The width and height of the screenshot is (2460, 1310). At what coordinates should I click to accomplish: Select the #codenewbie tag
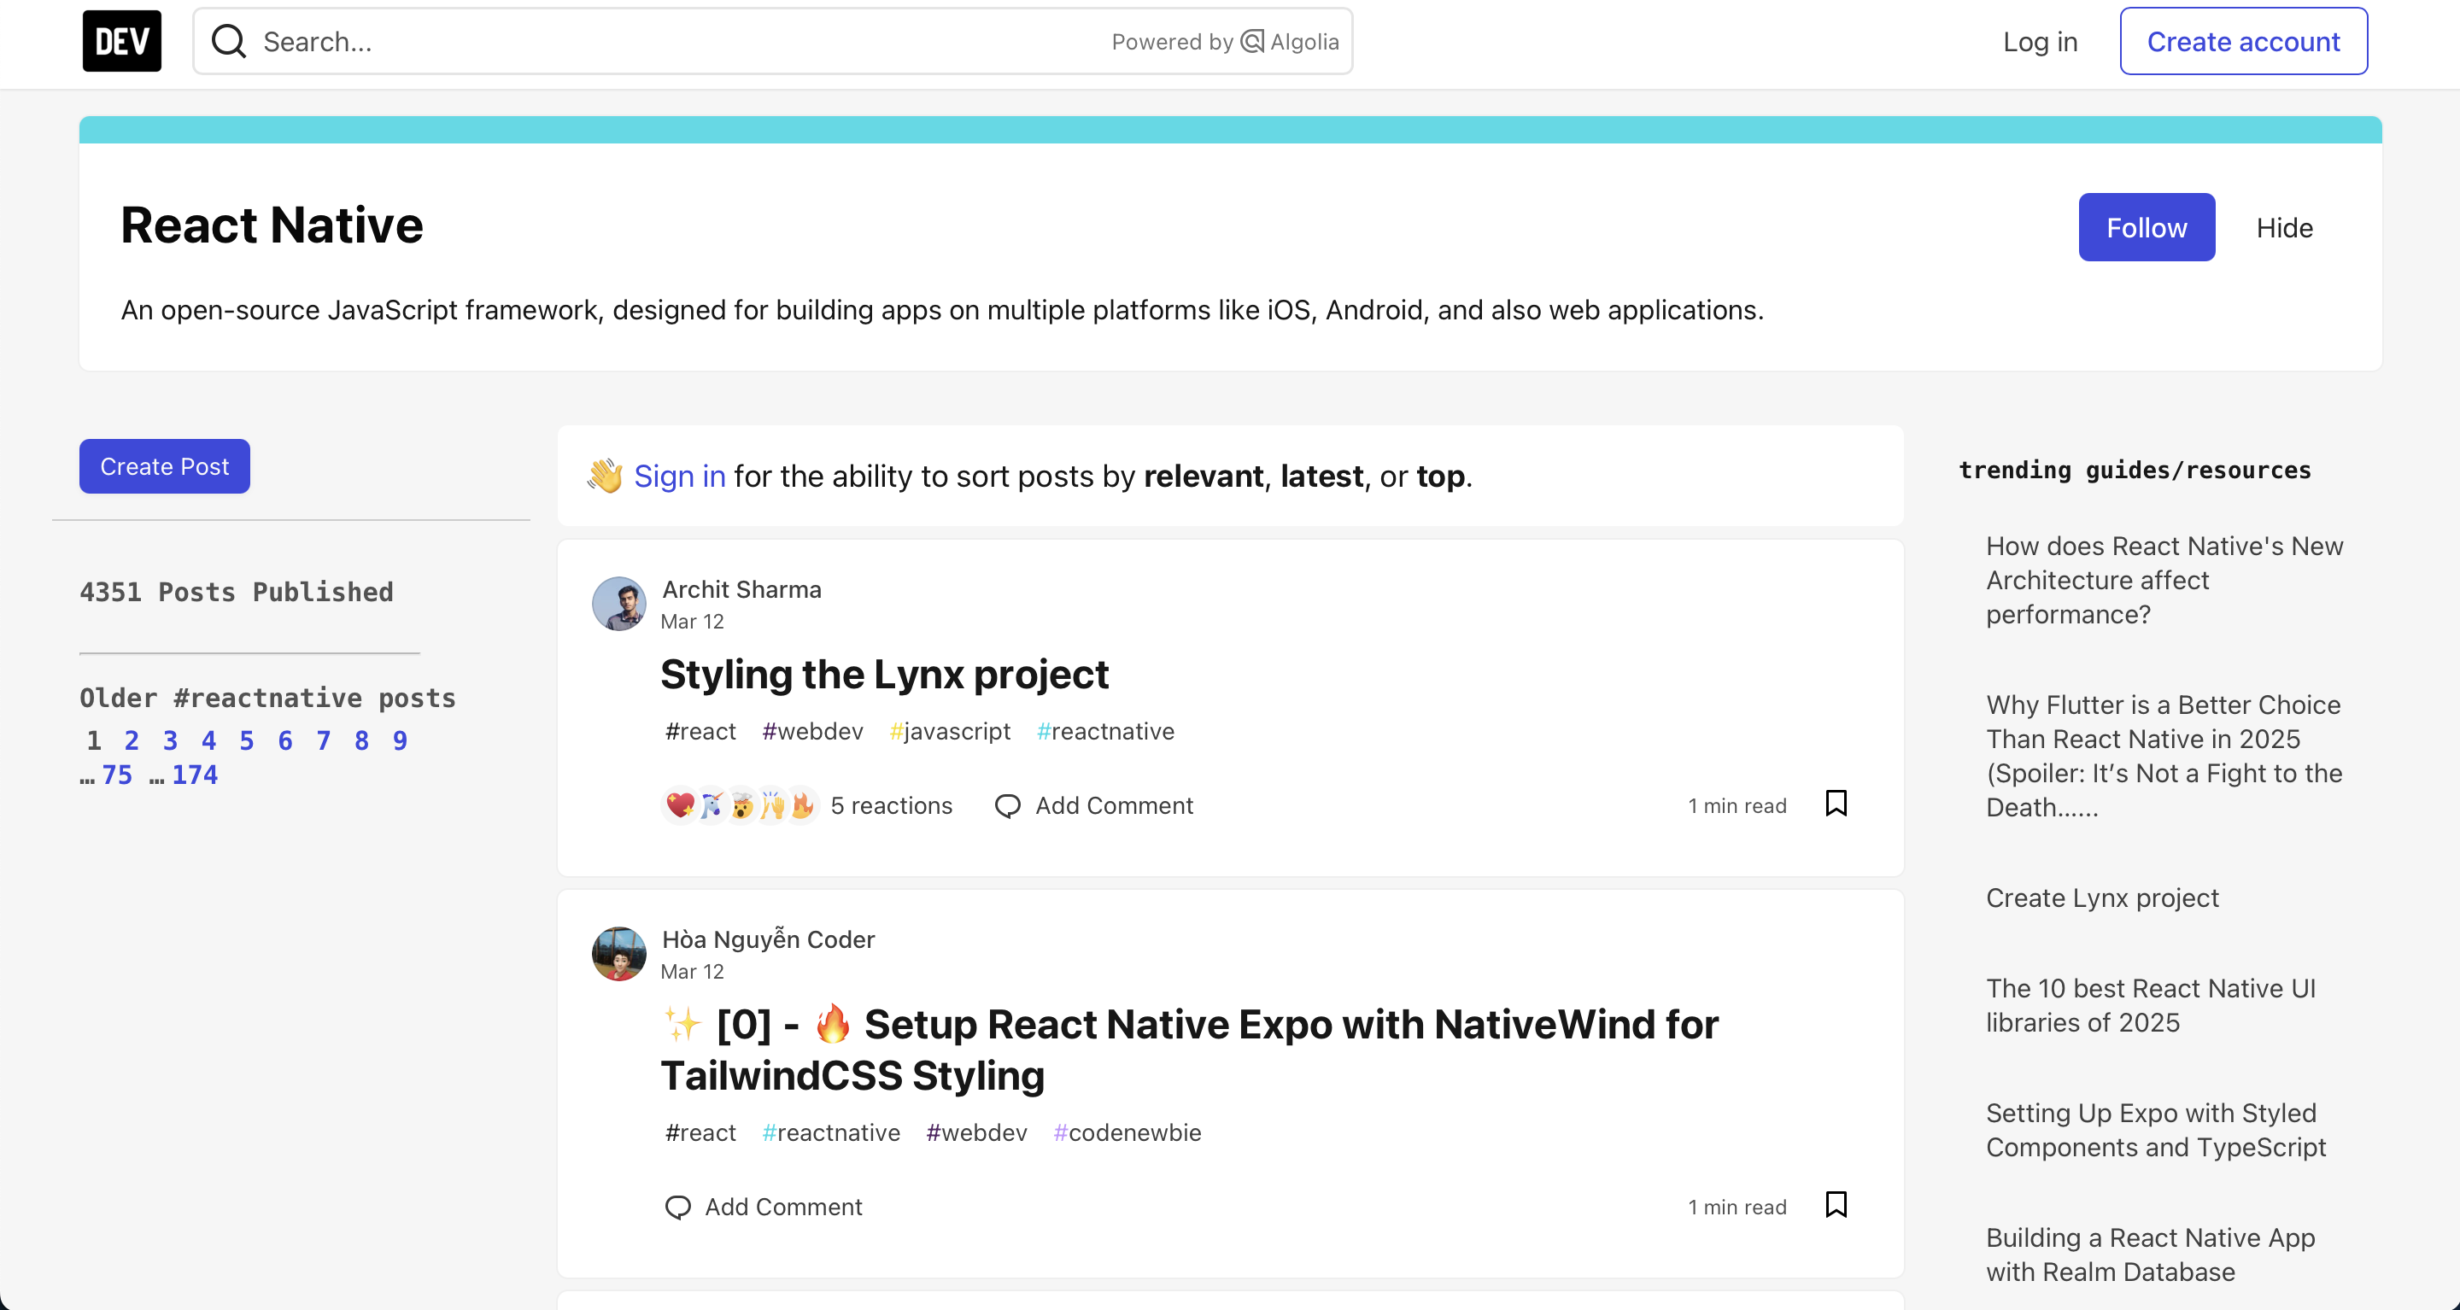(x=1127, y=1132)
